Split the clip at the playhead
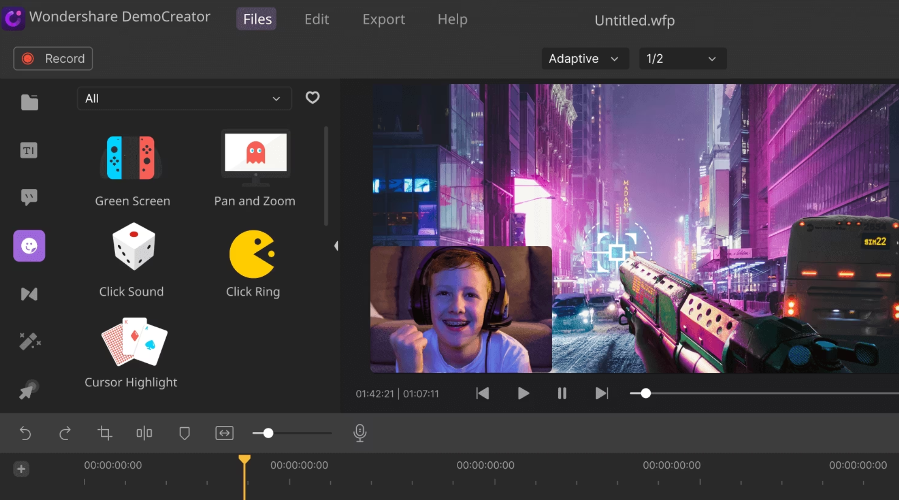This screenshot has width=899, height=500. [144, 433]
